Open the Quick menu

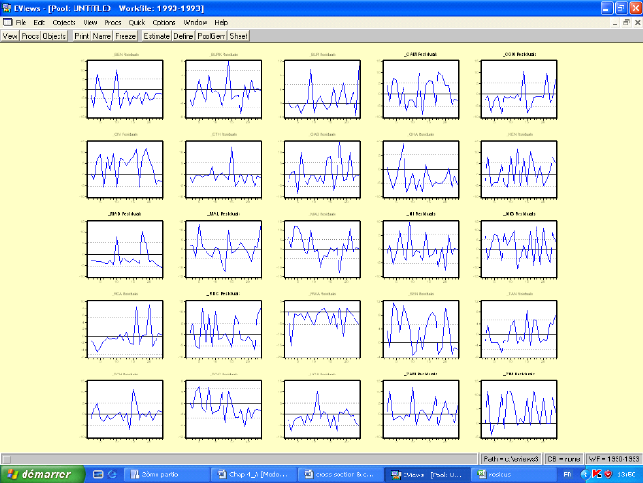[137, 21]
